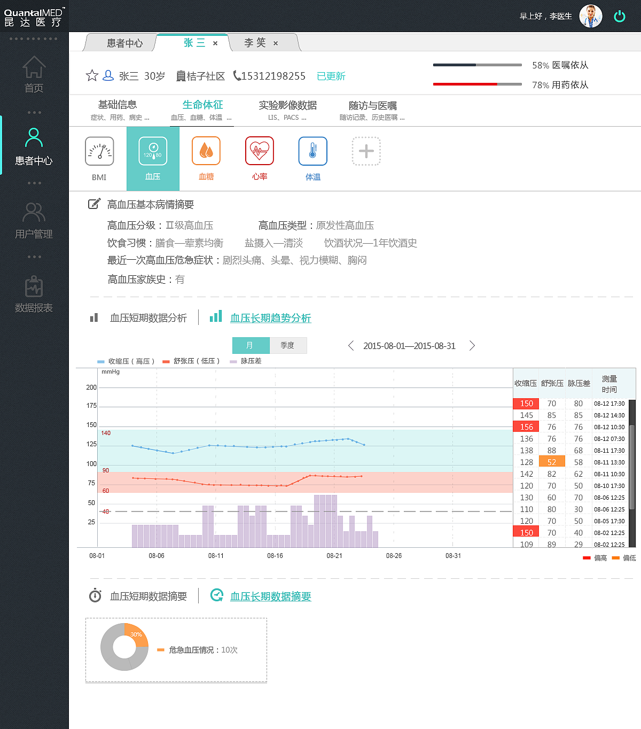Click the highlighted 156 systolic value
641x729 pixels.
[x=526, y=426]
